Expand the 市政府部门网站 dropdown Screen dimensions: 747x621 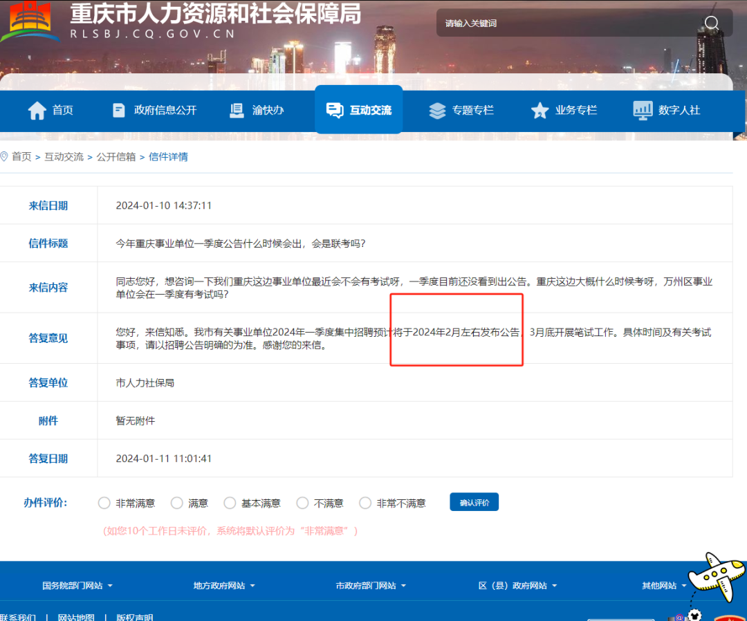[x=371, y=586]
